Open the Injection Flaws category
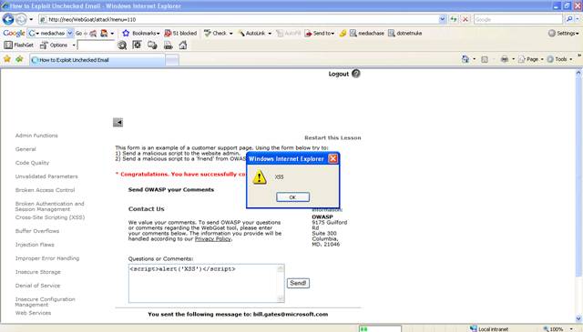Image resolution: width=583 pixels, height=332 pixels. [35, 245]
